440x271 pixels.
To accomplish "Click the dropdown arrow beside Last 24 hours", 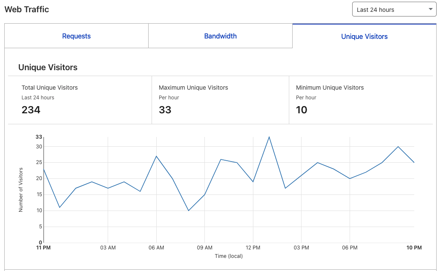I will pos(430,9).
